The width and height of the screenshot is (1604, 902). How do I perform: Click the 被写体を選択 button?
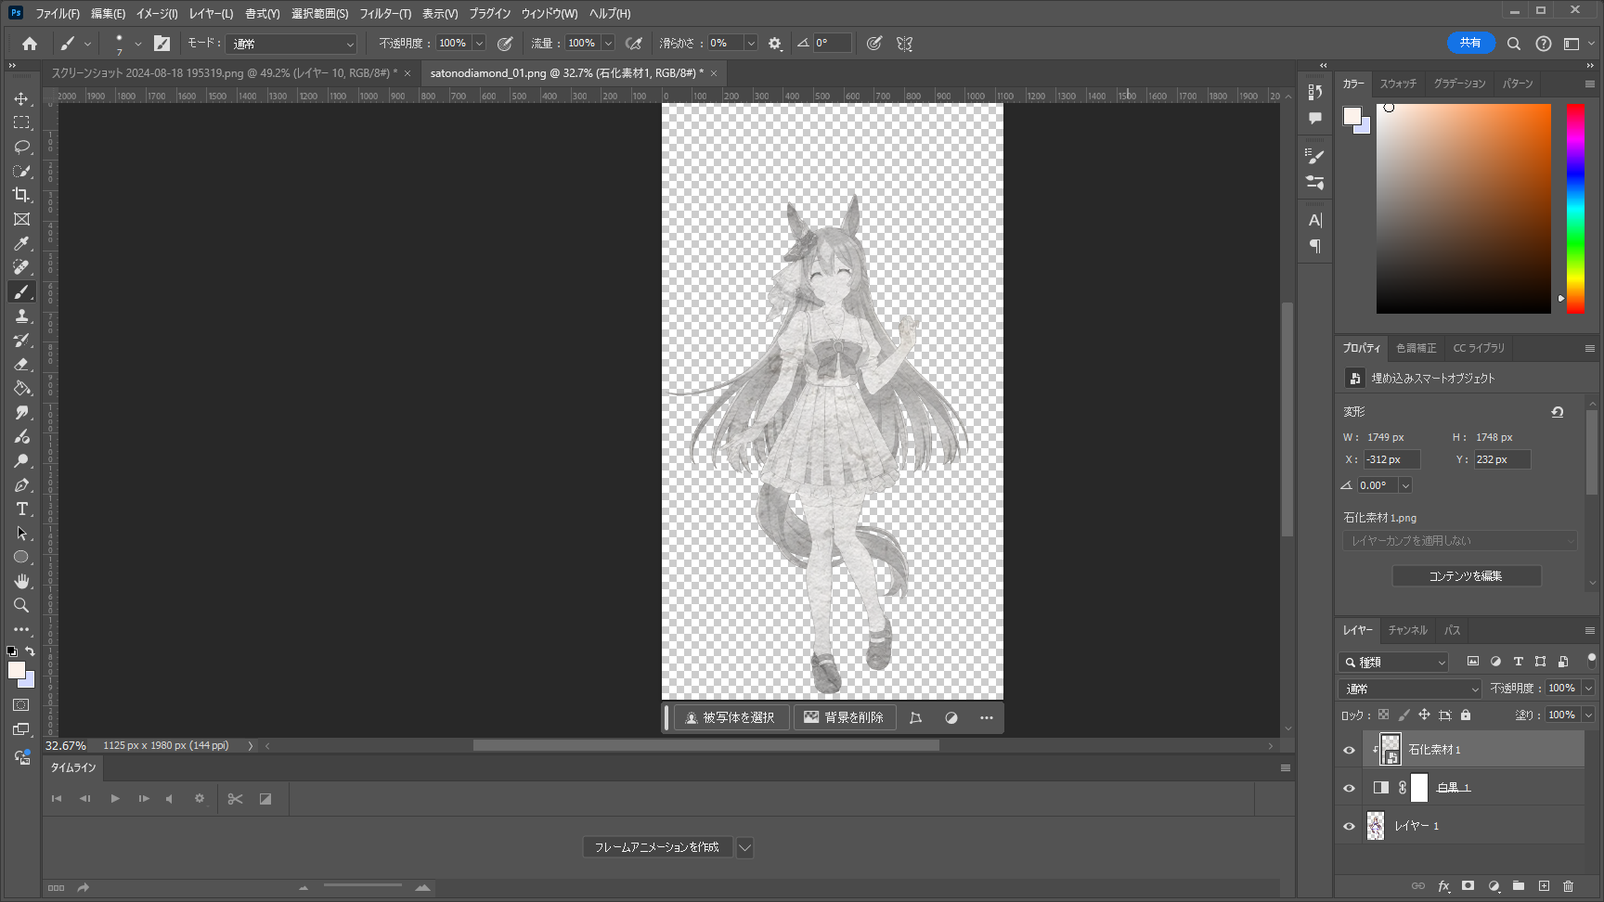(731, 717)
